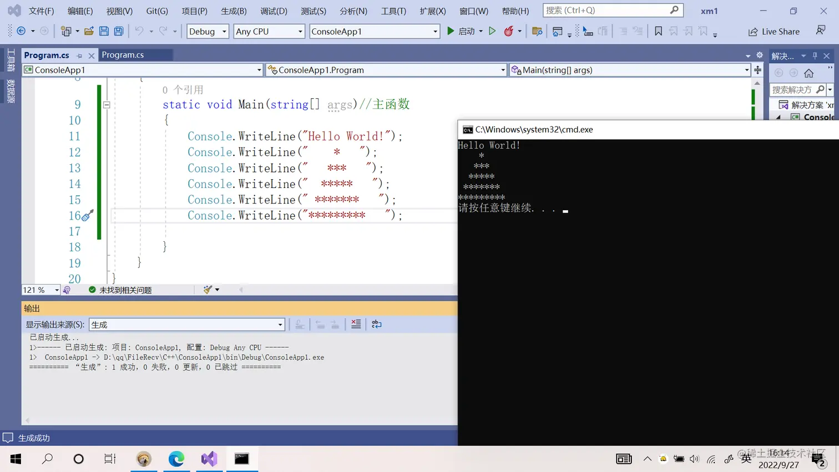Screen dimensions: 839x472
Task: Toggle pin on the Program.cs tab
Action: pos(79,55)
